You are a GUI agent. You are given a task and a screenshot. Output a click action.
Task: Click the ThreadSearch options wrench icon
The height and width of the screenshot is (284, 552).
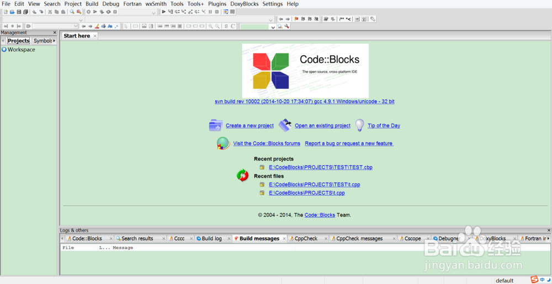click(x=286, y=26)
